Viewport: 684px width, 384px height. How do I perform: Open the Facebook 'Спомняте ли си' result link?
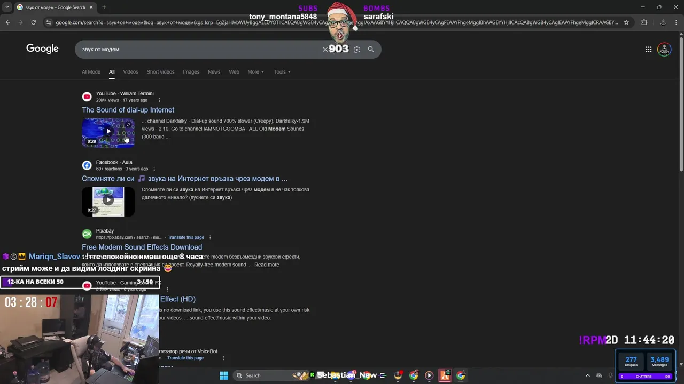tap(184, 179)
